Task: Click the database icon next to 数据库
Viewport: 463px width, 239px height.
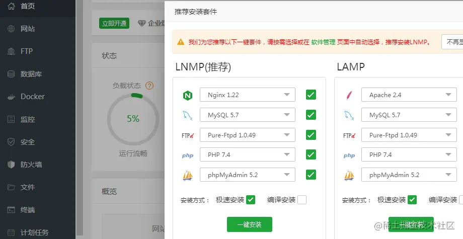Action: tap(11, 74)
